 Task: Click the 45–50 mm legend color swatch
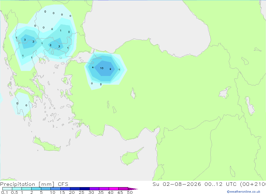[123, 189]
